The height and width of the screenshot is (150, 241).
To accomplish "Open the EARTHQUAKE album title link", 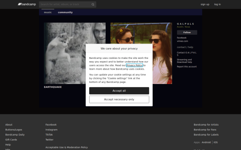I will (x=53, y=87).
